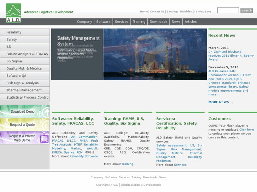The width and height of the screenshot is (257, 192).
Task: Select Software QA in the sidebar
Action: click(x=25, y=76)
